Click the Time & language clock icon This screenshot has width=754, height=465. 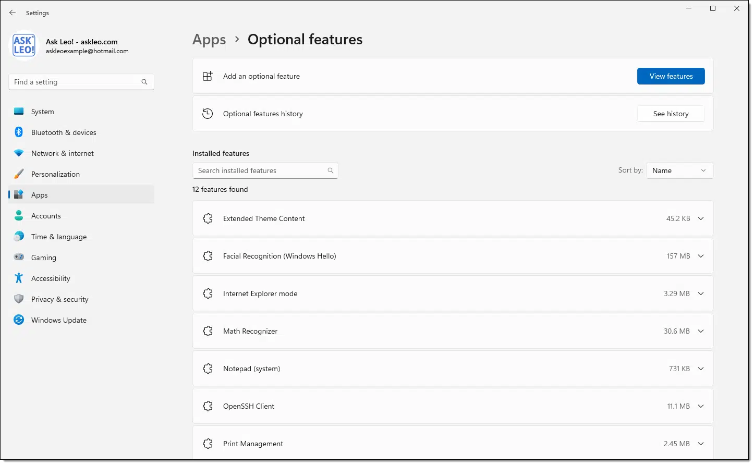click(x=19, y=237)
